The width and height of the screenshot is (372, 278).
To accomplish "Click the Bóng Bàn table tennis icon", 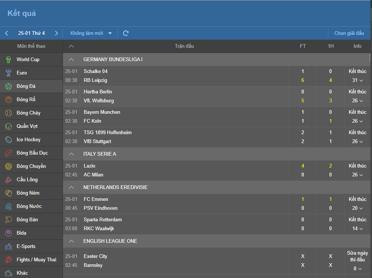I will pos(9,219).
